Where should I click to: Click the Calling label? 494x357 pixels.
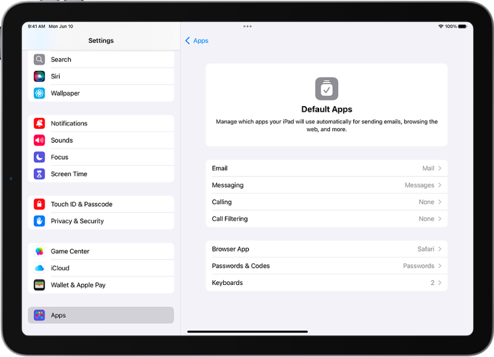(x=222, y=202)
